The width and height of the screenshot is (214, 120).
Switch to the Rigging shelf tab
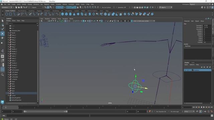tap(39, 11)
